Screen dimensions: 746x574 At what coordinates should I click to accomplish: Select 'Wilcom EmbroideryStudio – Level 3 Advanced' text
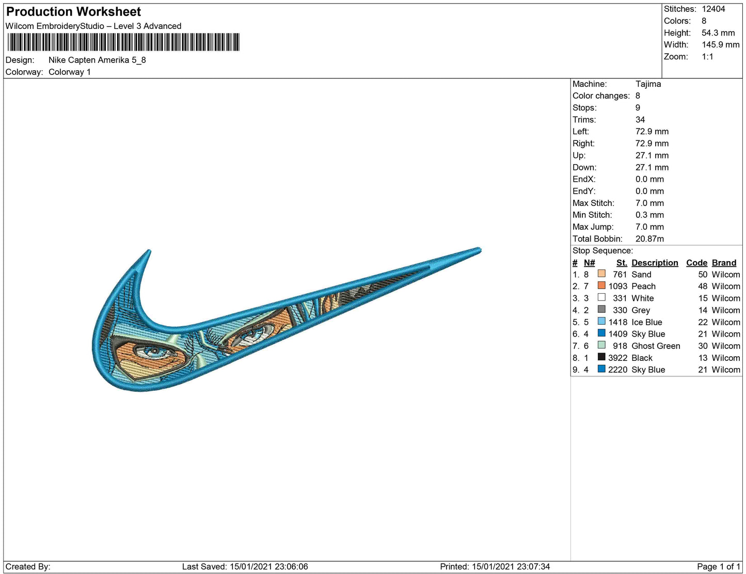pos(93,26)
